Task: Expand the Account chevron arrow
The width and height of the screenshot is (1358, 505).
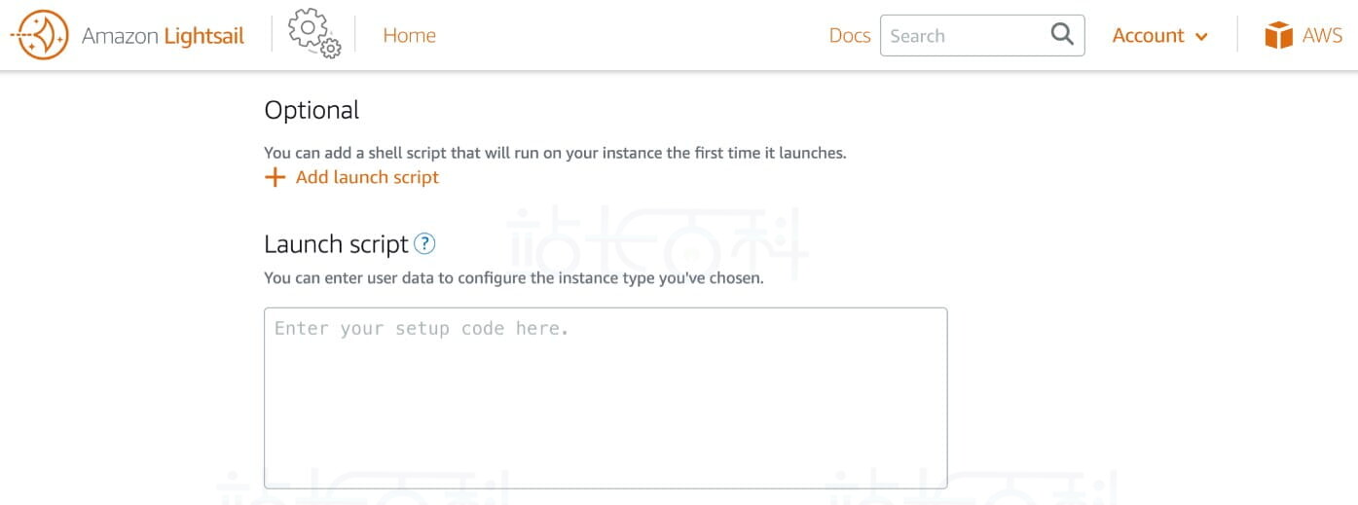Action: coord(1201,37)
